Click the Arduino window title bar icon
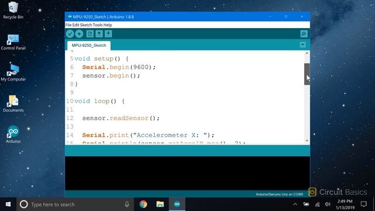The height and width of the screenshot is (211, 375). point(70,16)
